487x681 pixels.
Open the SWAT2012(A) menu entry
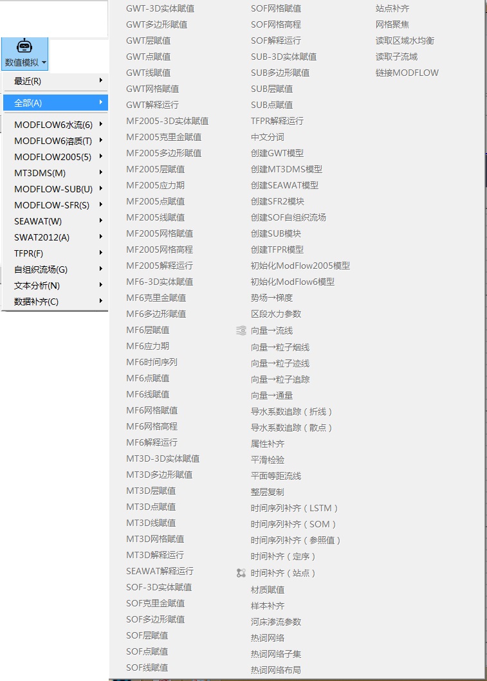tap(55, 237)
